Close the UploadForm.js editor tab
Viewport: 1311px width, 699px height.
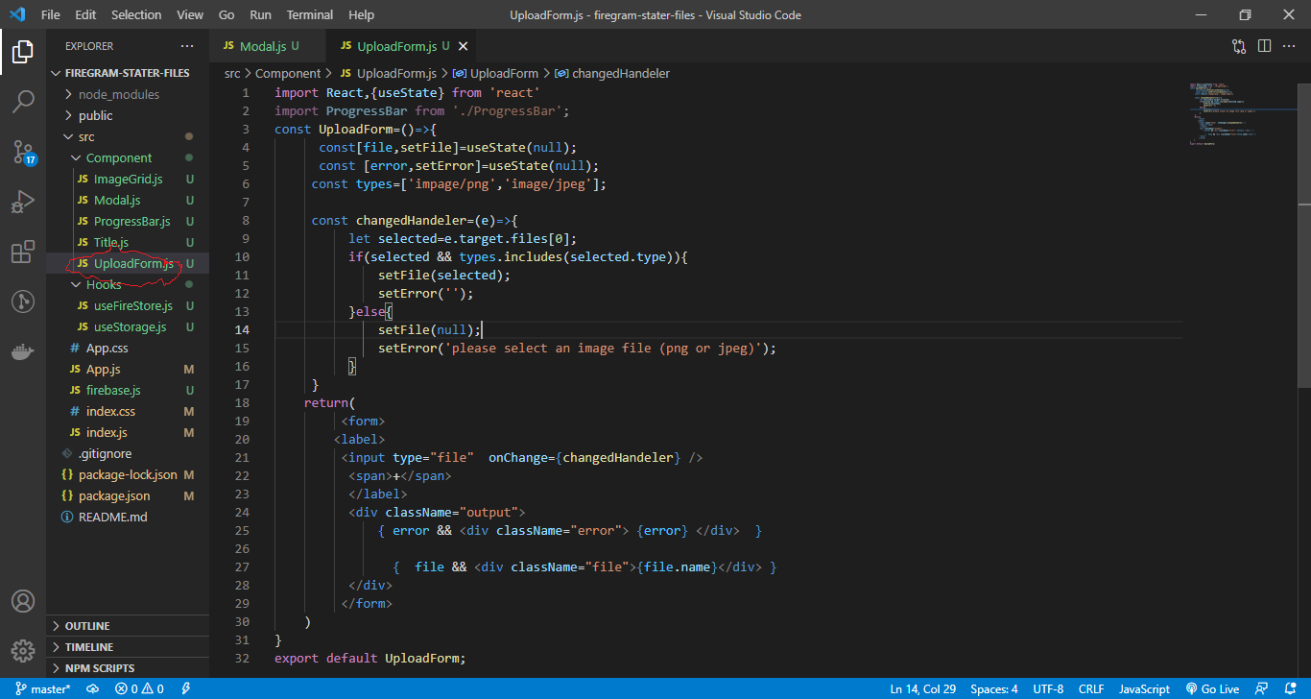pyautogui.click(x=463, y=46)
